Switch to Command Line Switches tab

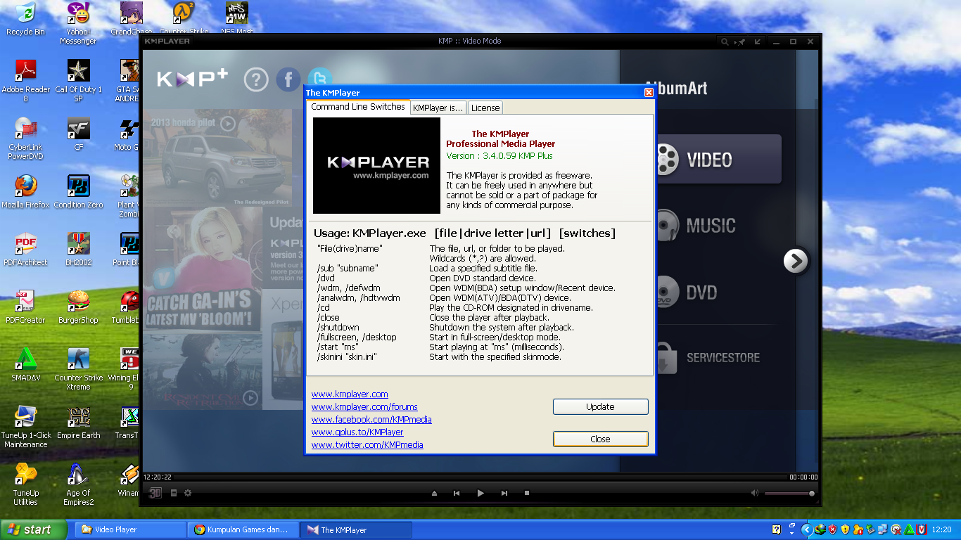click(x=358, y=107)
